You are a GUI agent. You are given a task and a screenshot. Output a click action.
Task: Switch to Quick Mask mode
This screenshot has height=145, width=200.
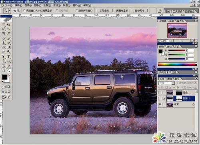pyautogui.click(x=8, y=87)
